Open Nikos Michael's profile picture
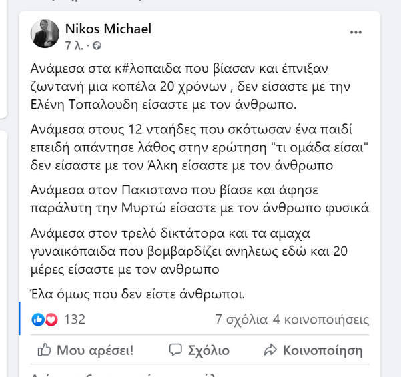The width and height of the screenshot is (401, 377). (45, 34)
